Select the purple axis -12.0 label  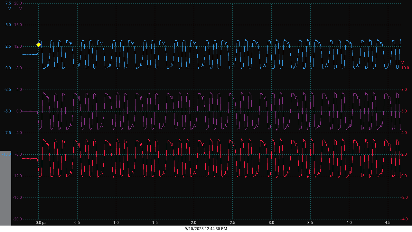pyautogui.click(x=17, y=176)
